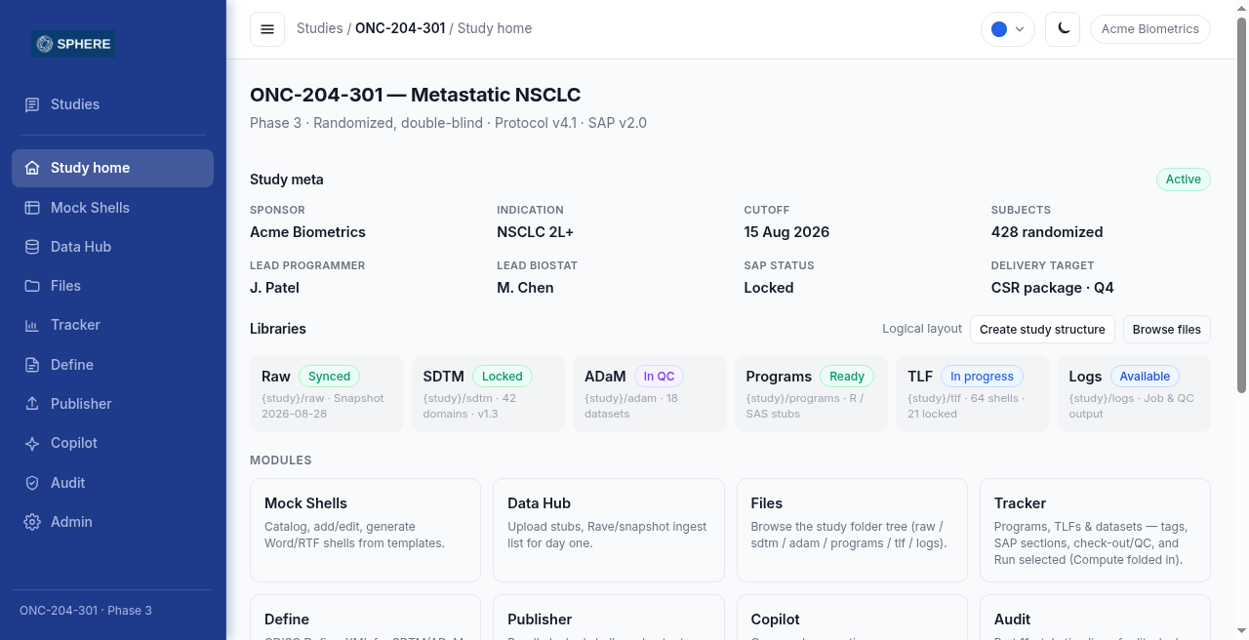Screen dimensions: 1249x640
Task: Open the Raw library card
Action: tap(327, 393)
